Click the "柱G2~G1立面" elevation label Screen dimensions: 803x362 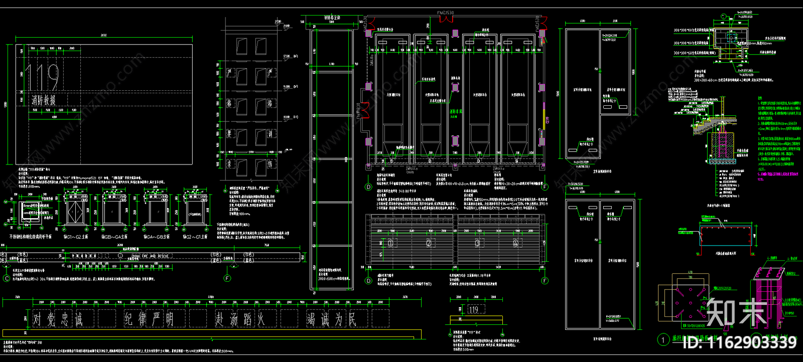(x=195, y=237)
